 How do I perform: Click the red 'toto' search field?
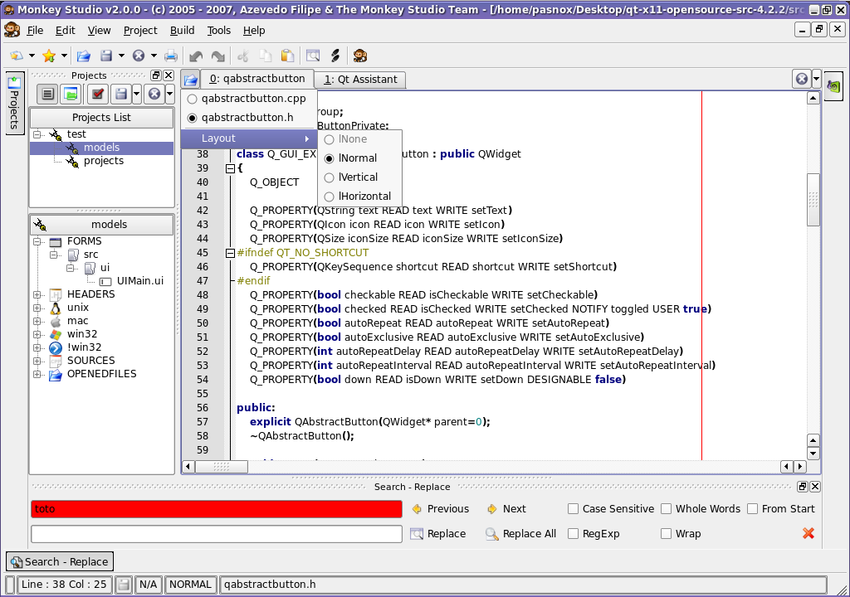217,509
